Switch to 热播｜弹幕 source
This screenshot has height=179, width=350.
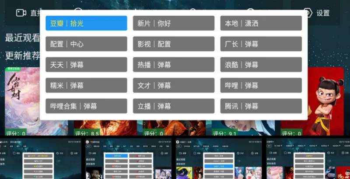174,65
